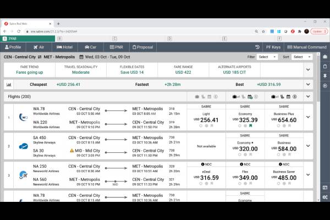Viewport: 330px width, 220px height.
Task: Click the green bookmark flag under Economy 325.39
Action: [251, 126]
